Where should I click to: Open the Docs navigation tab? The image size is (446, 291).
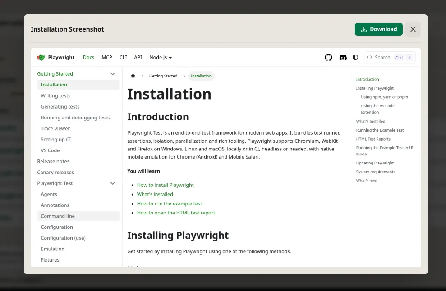pos(88,57)
